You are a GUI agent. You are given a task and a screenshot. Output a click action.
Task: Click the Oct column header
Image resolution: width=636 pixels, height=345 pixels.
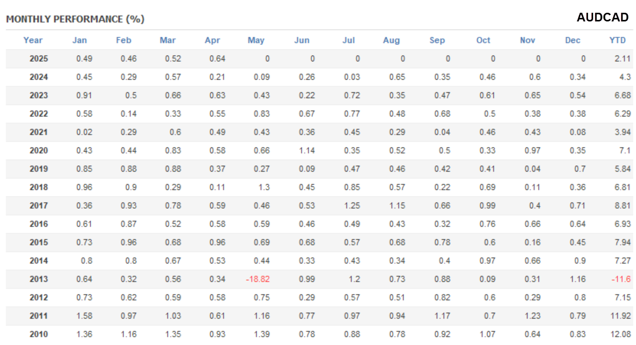pos(483,40)
